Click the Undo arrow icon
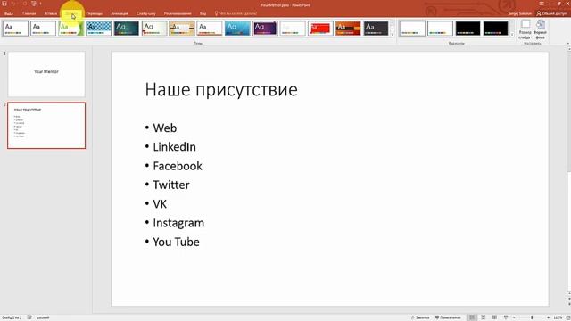This screenshot has width=571, height=321. (x=14, y=4)
